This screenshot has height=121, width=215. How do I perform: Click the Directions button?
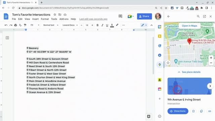point(178,111)
